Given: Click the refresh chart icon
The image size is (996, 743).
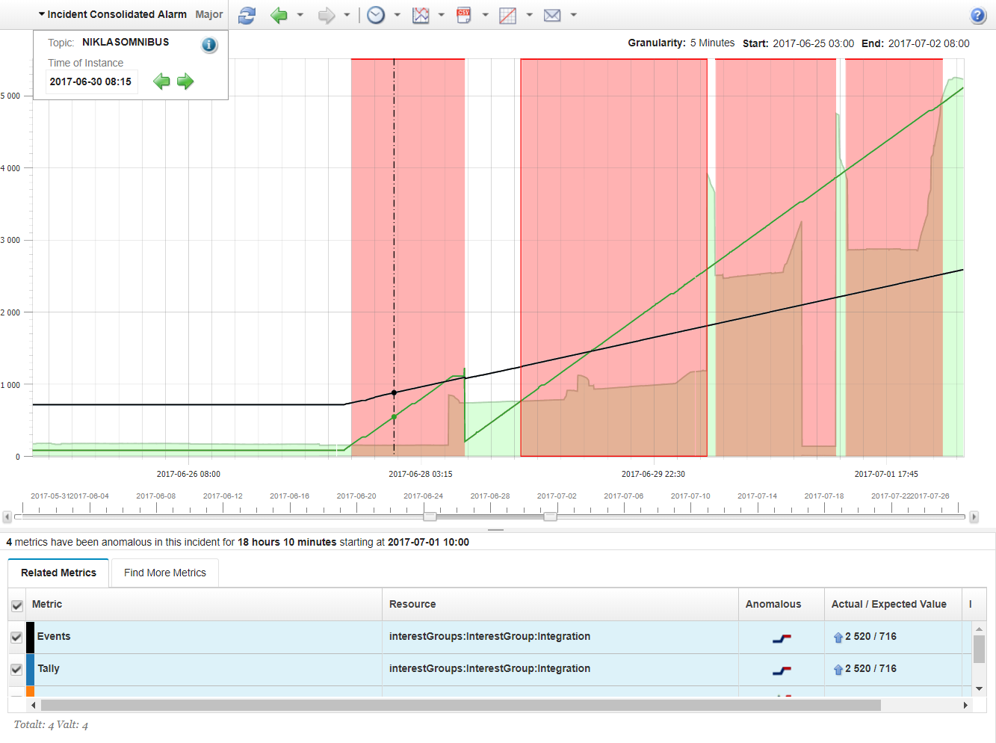Looking at the screenshot, I should point(247,15).
